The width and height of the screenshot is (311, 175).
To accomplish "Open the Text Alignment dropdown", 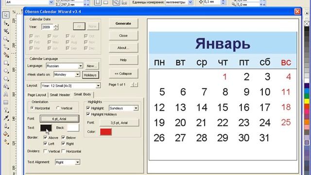I will 78,162.
